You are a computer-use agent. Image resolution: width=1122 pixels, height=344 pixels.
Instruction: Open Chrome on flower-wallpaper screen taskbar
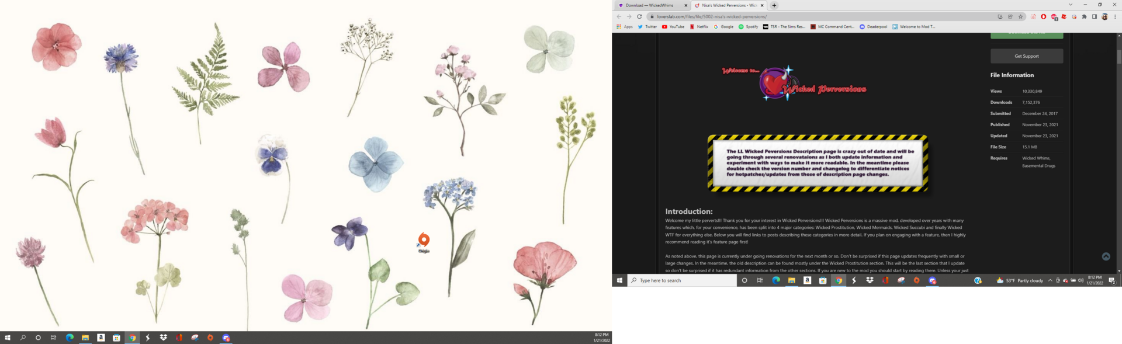pos(132,338)
